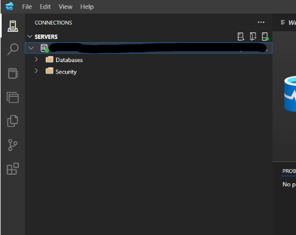Open the View menu
The image size is (296, 235).
click(65, 7)
